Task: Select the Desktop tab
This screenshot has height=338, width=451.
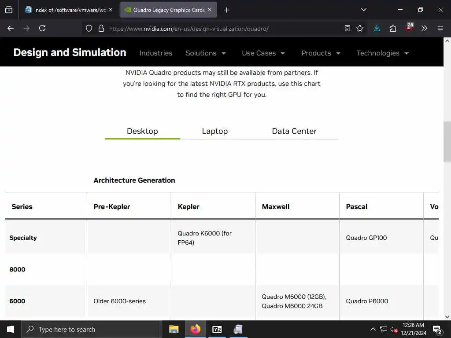Action: click(142, 131)
